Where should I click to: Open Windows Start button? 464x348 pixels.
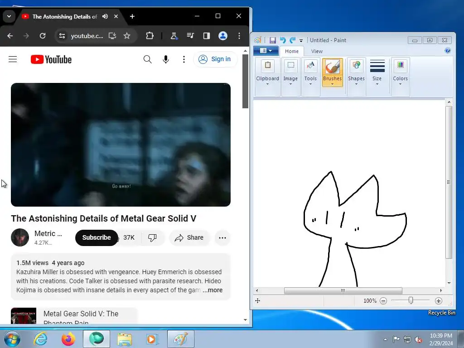pyautogui.click(x=12, y=339)
